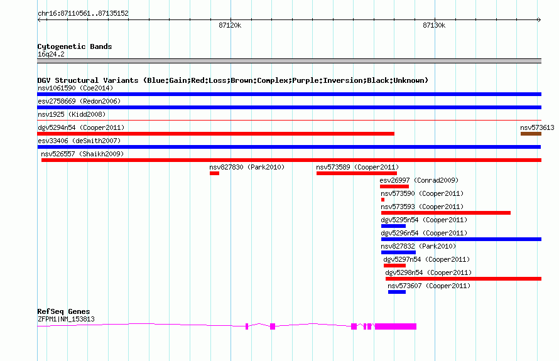This screenshot has width=559, height=361.
Task: Open the nsv526557 (Shaikh2009) label
Action: click(82, 154)
